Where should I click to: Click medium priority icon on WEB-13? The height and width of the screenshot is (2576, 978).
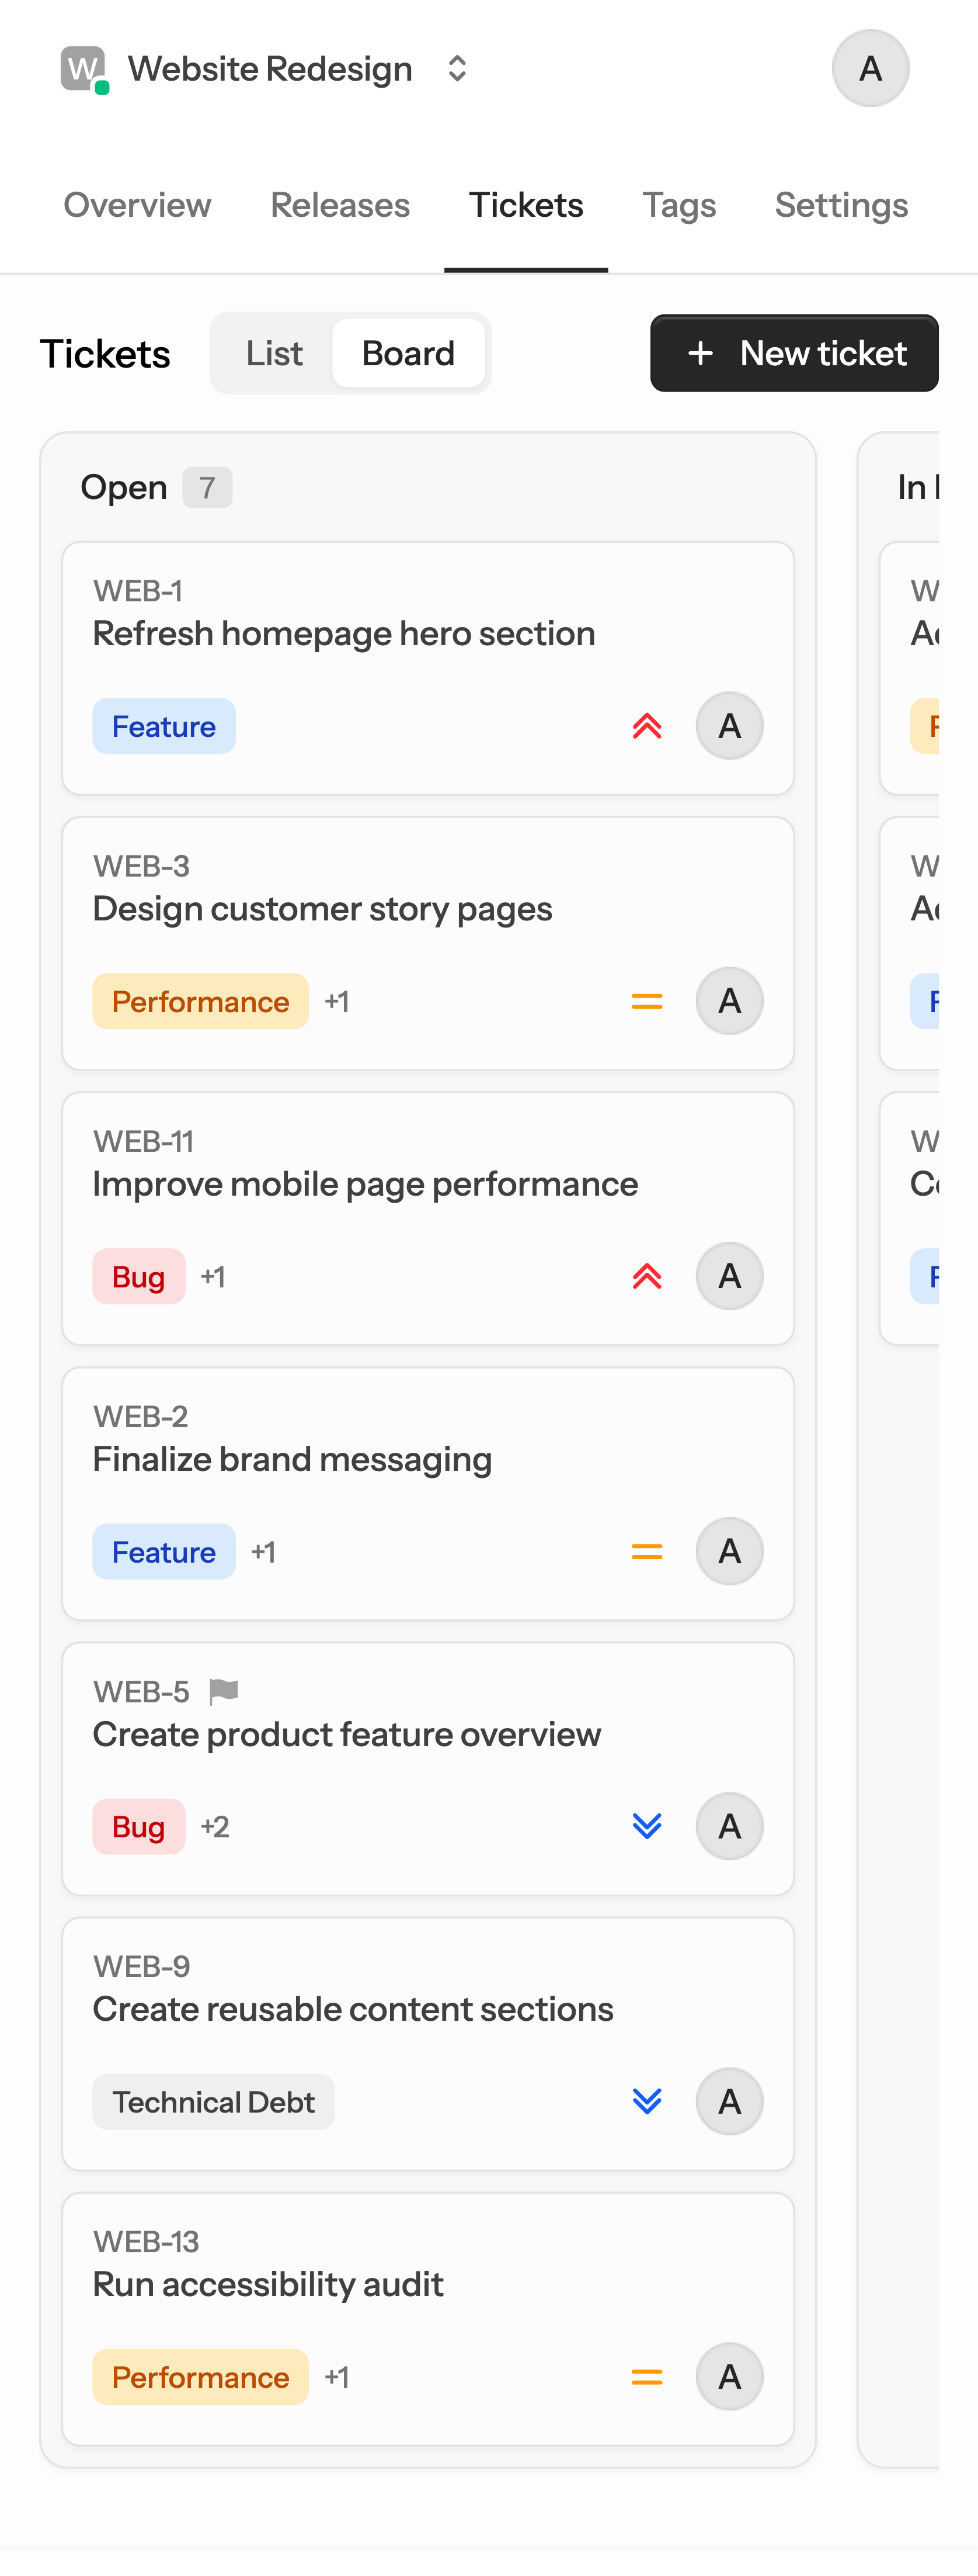pyautogui.click(x=648, y=2376)
